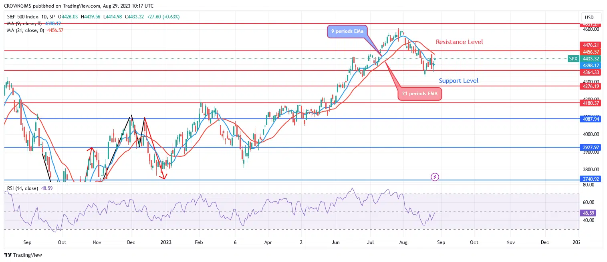Click the TradingView logo at bottom left
Screen dimensions: 607x262
coord(23,255)
